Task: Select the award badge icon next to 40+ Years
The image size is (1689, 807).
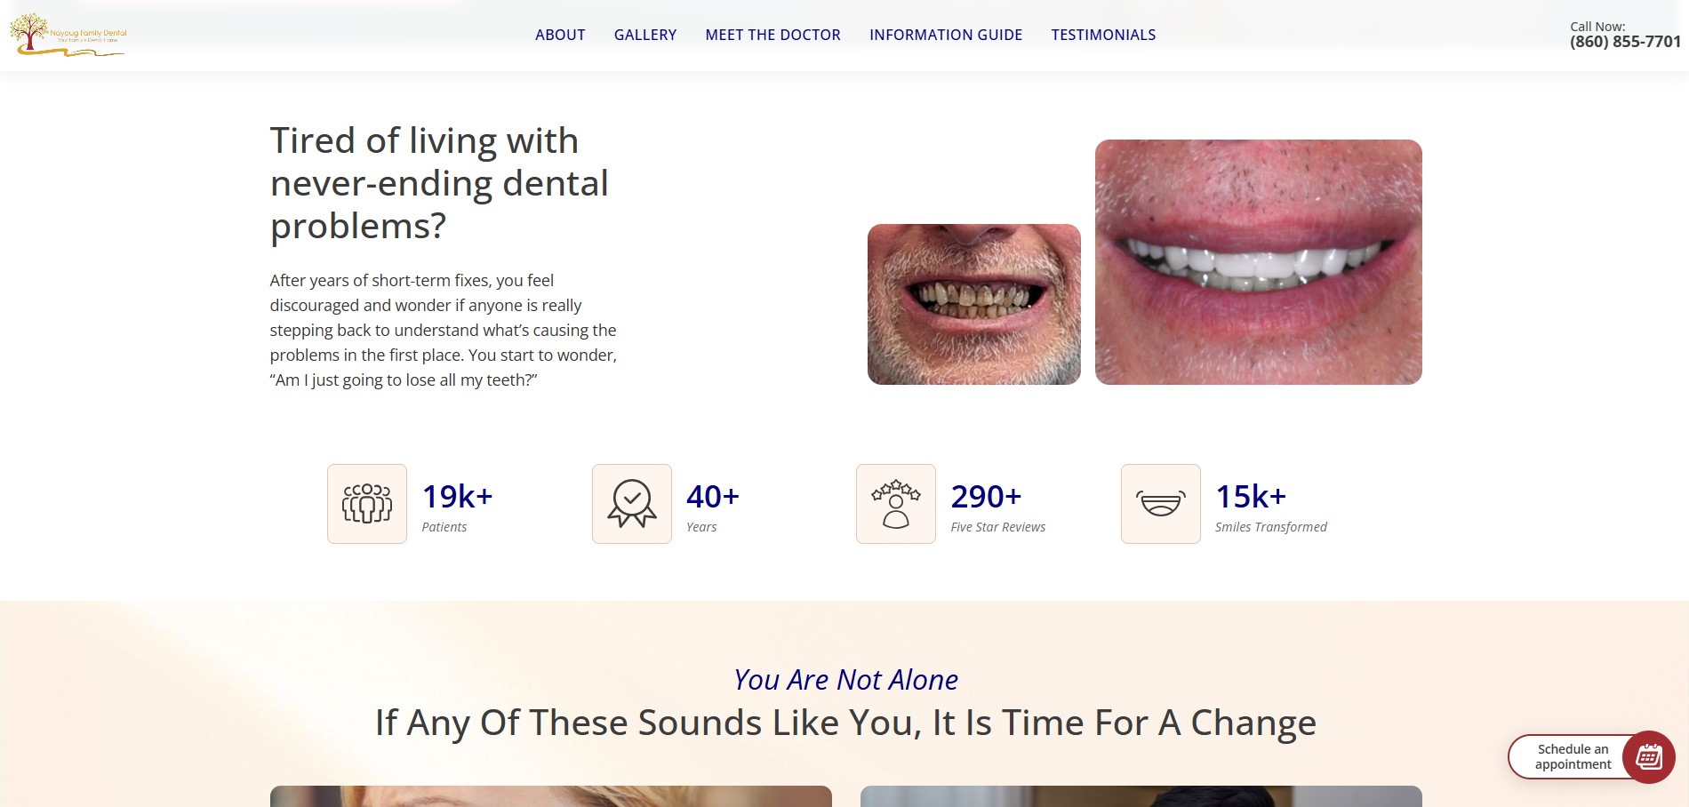Action: click(631, 503)
